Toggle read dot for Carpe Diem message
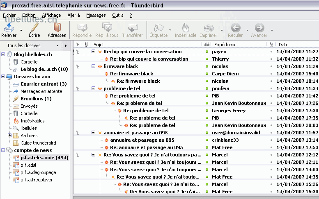 pyautogui.click(x=207, y=74)
